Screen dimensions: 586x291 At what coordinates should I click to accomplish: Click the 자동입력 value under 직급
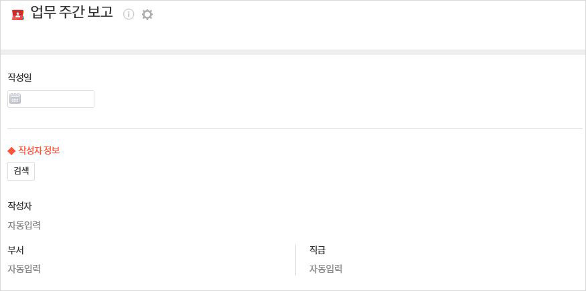coord(325,269)
